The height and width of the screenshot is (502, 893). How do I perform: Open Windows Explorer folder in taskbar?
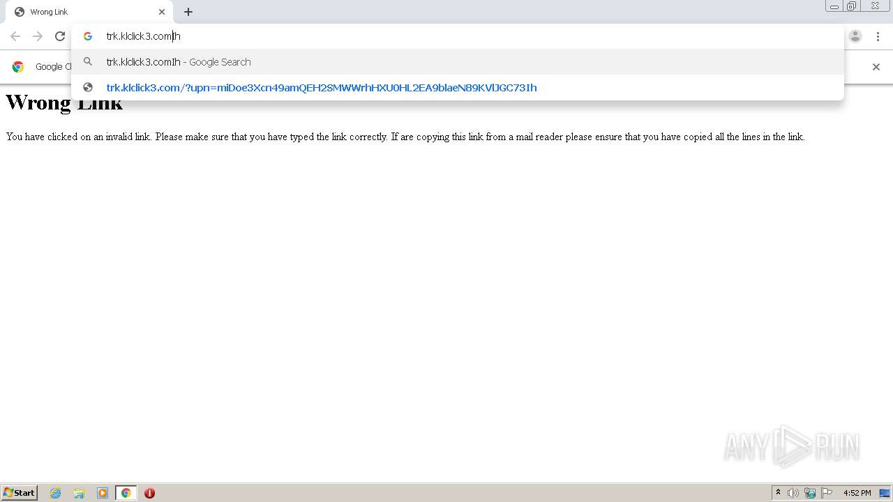point(79,493)
